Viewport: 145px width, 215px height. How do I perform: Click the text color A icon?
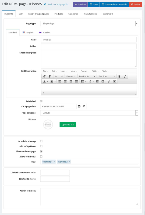[44, 81]
